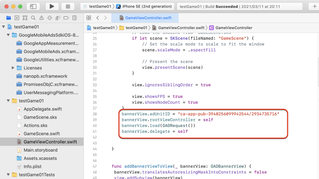Image resolution: width=319 pixels, height=179 pixels.
Task: Open the Symbol navigator icon
Action: coord(25,18)
